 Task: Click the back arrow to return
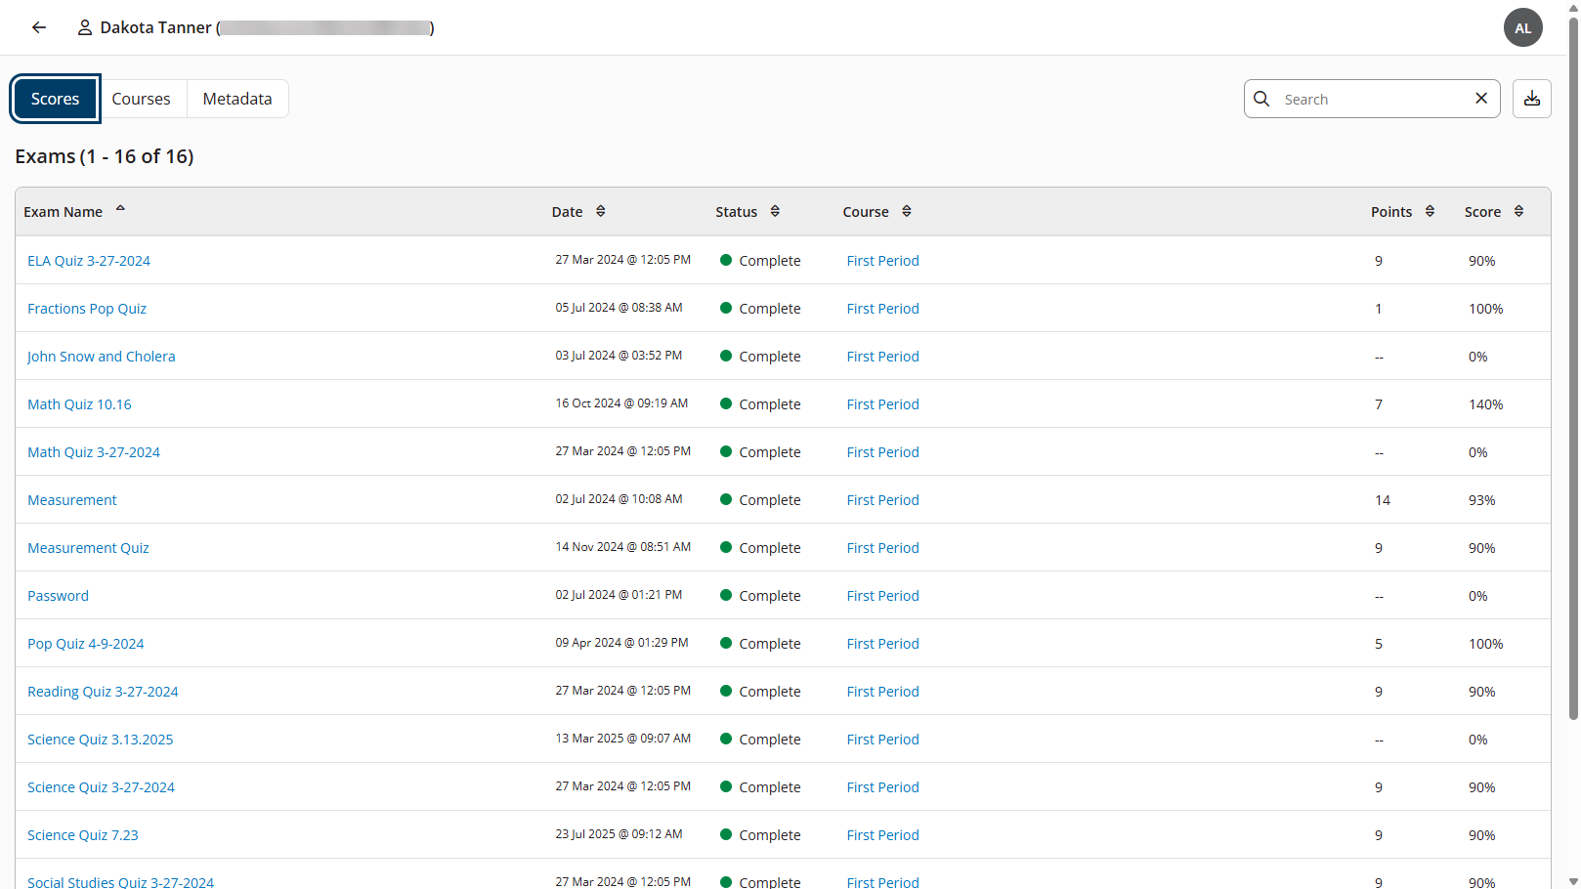[x=38, y=27]
